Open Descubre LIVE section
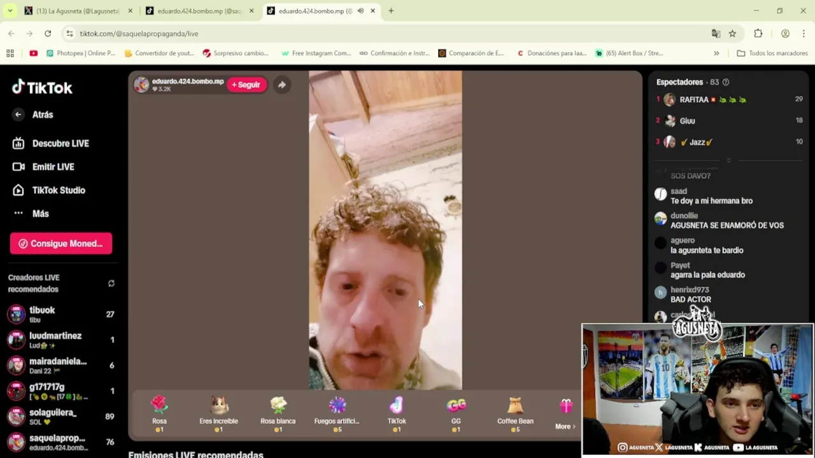Image resolution: width=815 pixels, height=458 pixels. pyautogui.click(x=51, y=143)
